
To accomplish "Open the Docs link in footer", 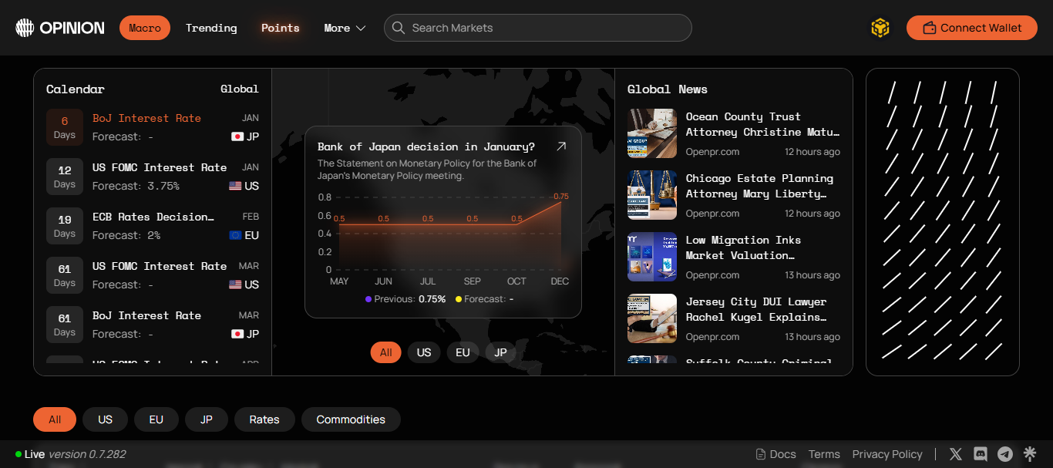I will [775, 454].
